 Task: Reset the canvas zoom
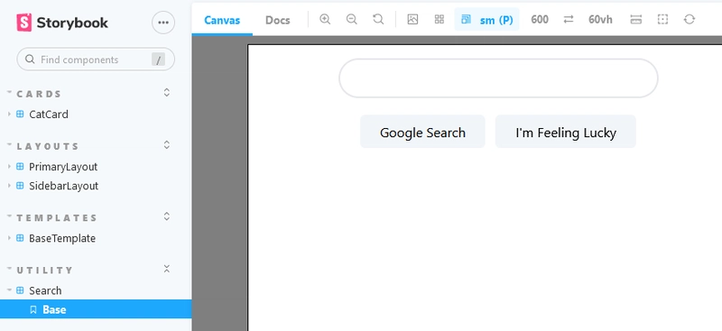[x=378, y=19]
